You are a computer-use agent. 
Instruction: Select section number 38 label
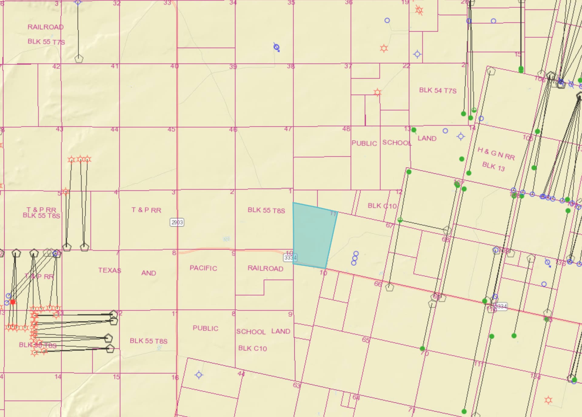click(x=291, y=66)
